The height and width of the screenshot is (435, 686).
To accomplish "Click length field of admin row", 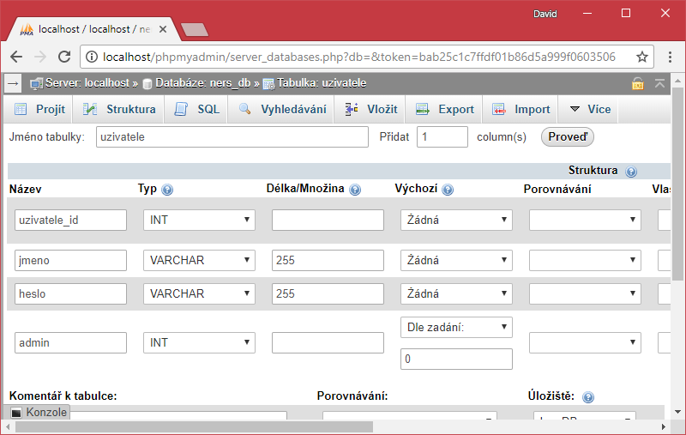I will pyautogui.click(x=328, y=342).
